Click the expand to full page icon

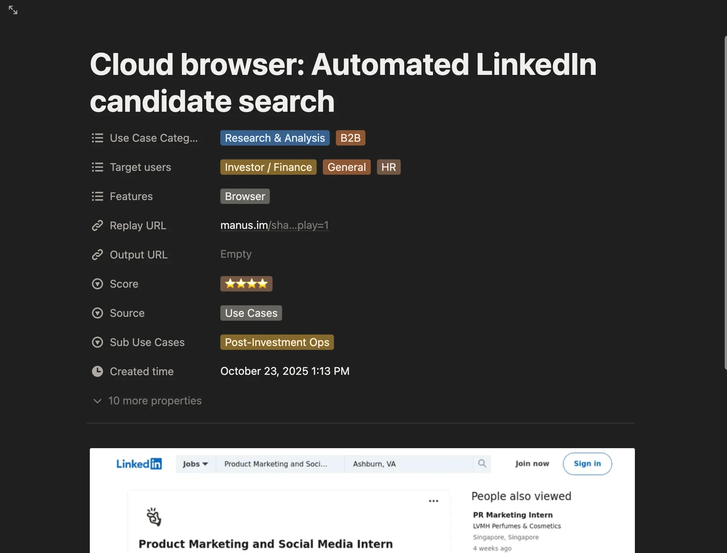pos(13,10)
